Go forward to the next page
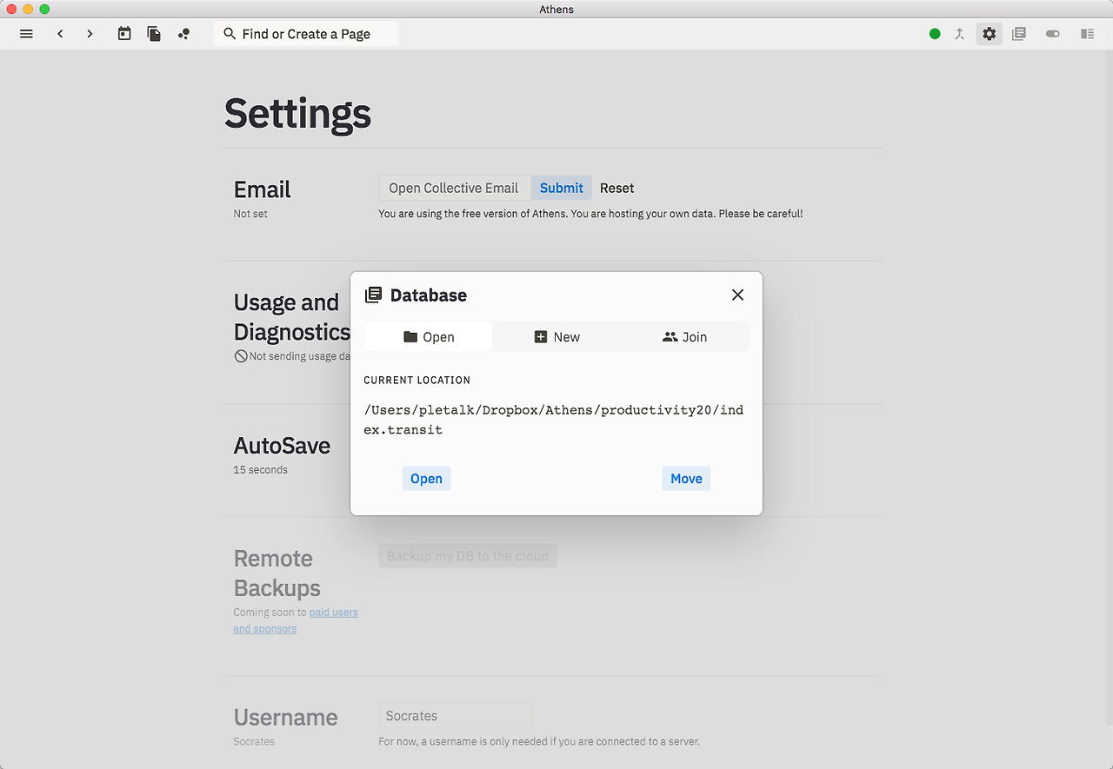This screenshot has height=769, width=1113. tap(90, 34)
